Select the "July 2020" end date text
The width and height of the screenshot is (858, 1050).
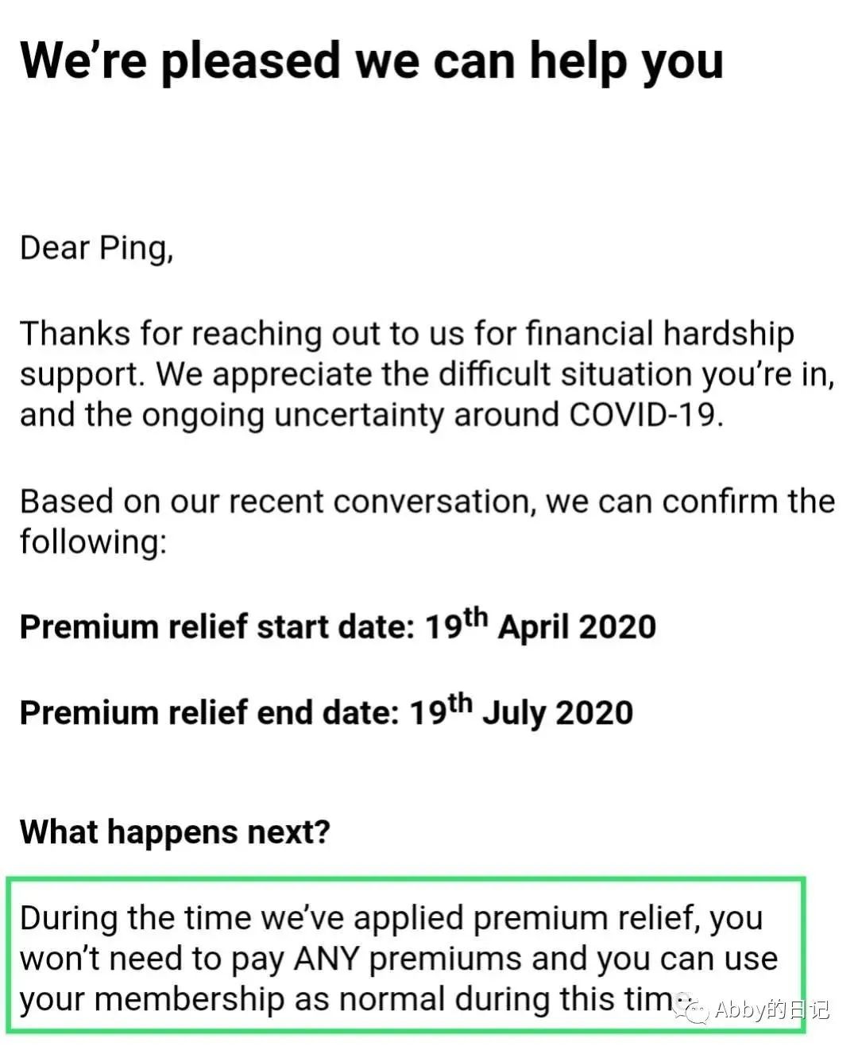click(x=557, y=713)
